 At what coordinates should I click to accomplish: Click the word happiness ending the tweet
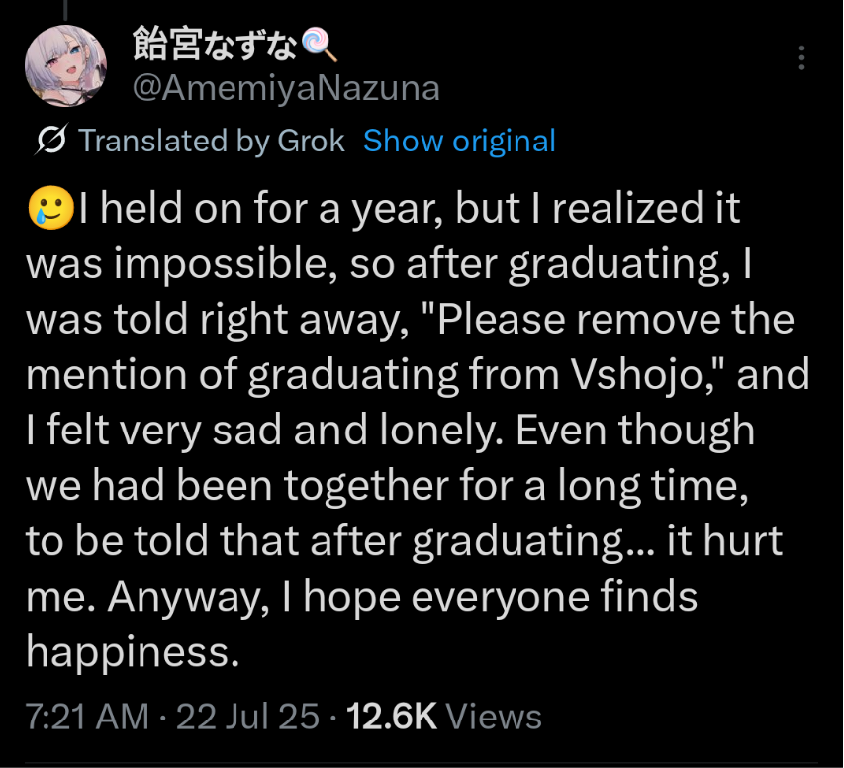(133, 653)
